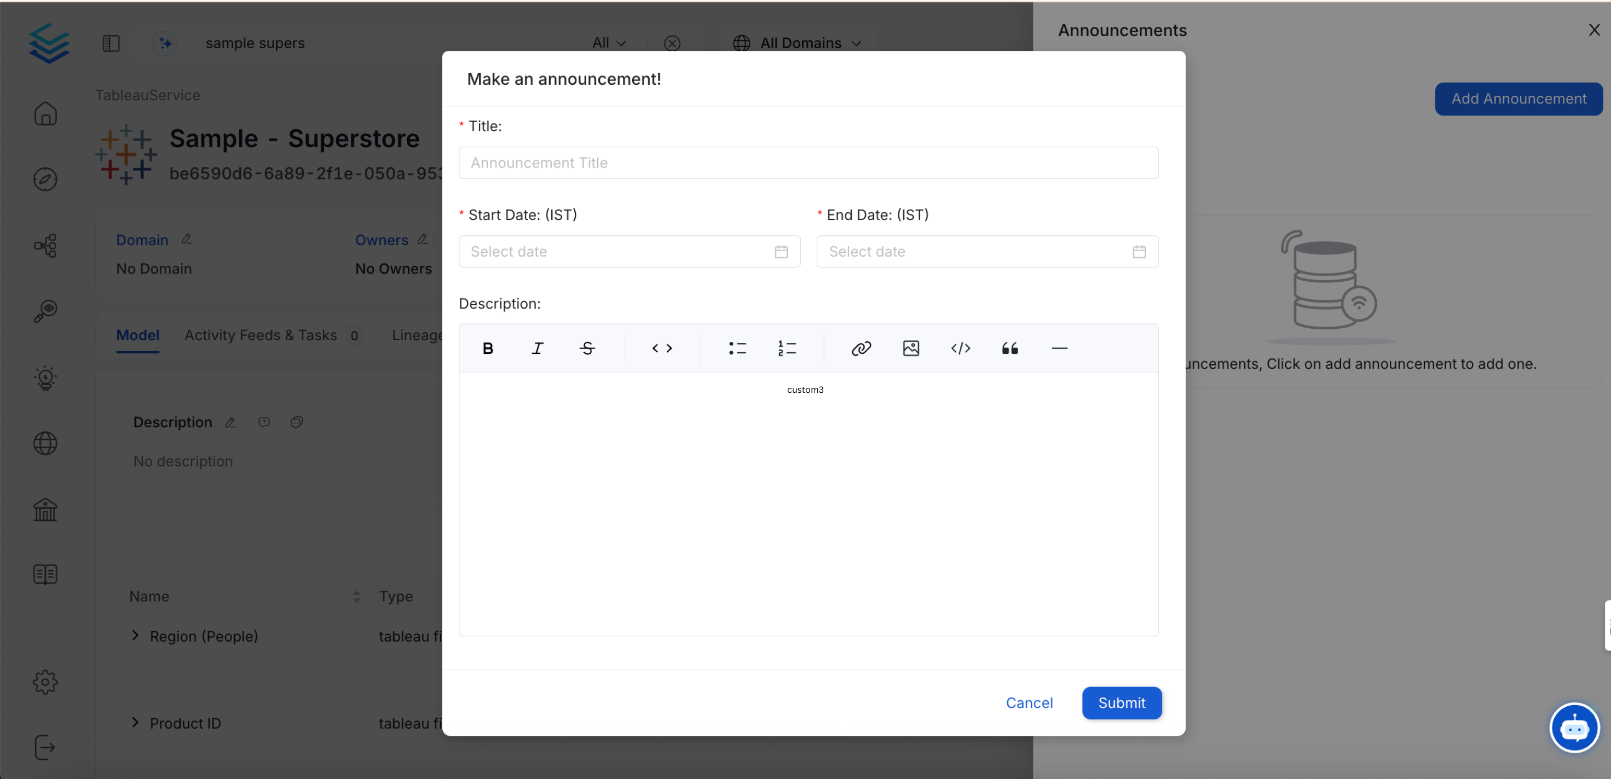
Task: Expand the Product ID row
Action: (x=136, y=723)
